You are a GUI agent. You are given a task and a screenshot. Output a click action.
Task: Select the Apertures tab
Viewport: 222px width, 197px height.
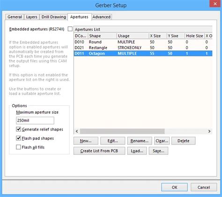[x=79, y=17]
